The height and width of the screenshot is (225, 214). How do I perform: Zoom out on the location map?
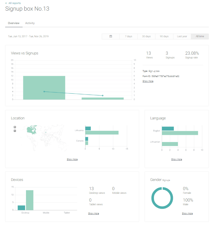(15, 131)
